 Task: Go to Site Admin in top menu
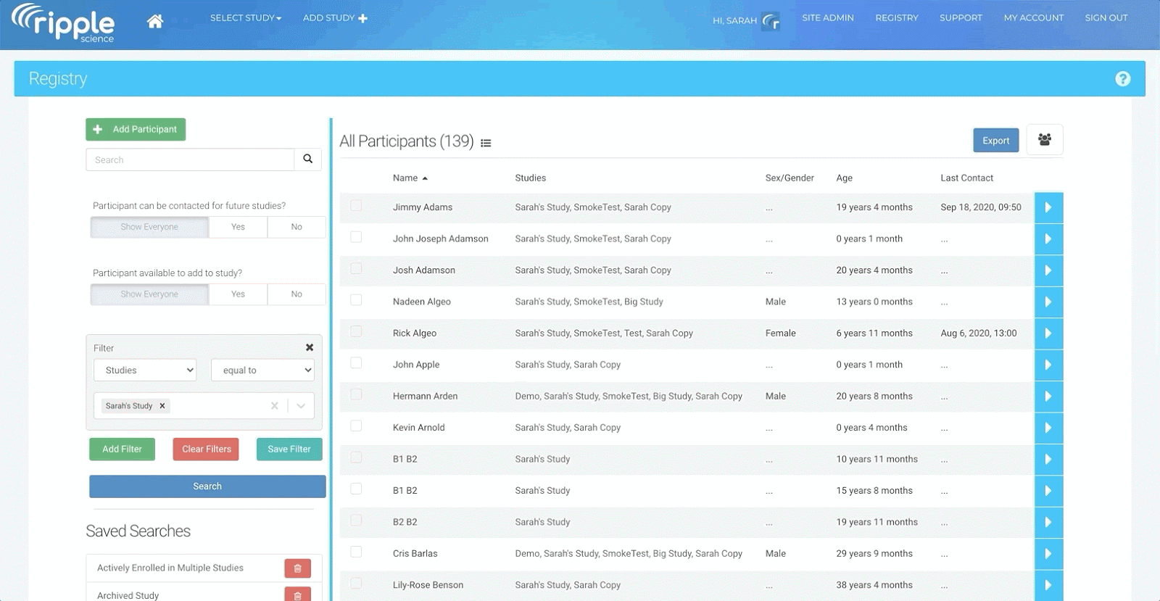pos(827,18)
